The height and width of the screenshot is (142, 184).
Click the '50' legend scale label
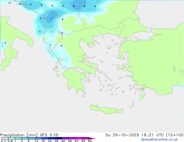[90, 141]
